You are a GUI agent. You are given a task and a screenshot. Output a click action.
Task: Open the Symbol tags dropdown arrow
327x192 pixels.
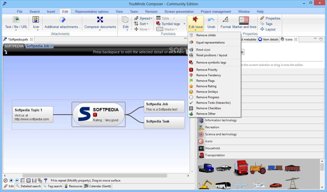pos(184,24)
